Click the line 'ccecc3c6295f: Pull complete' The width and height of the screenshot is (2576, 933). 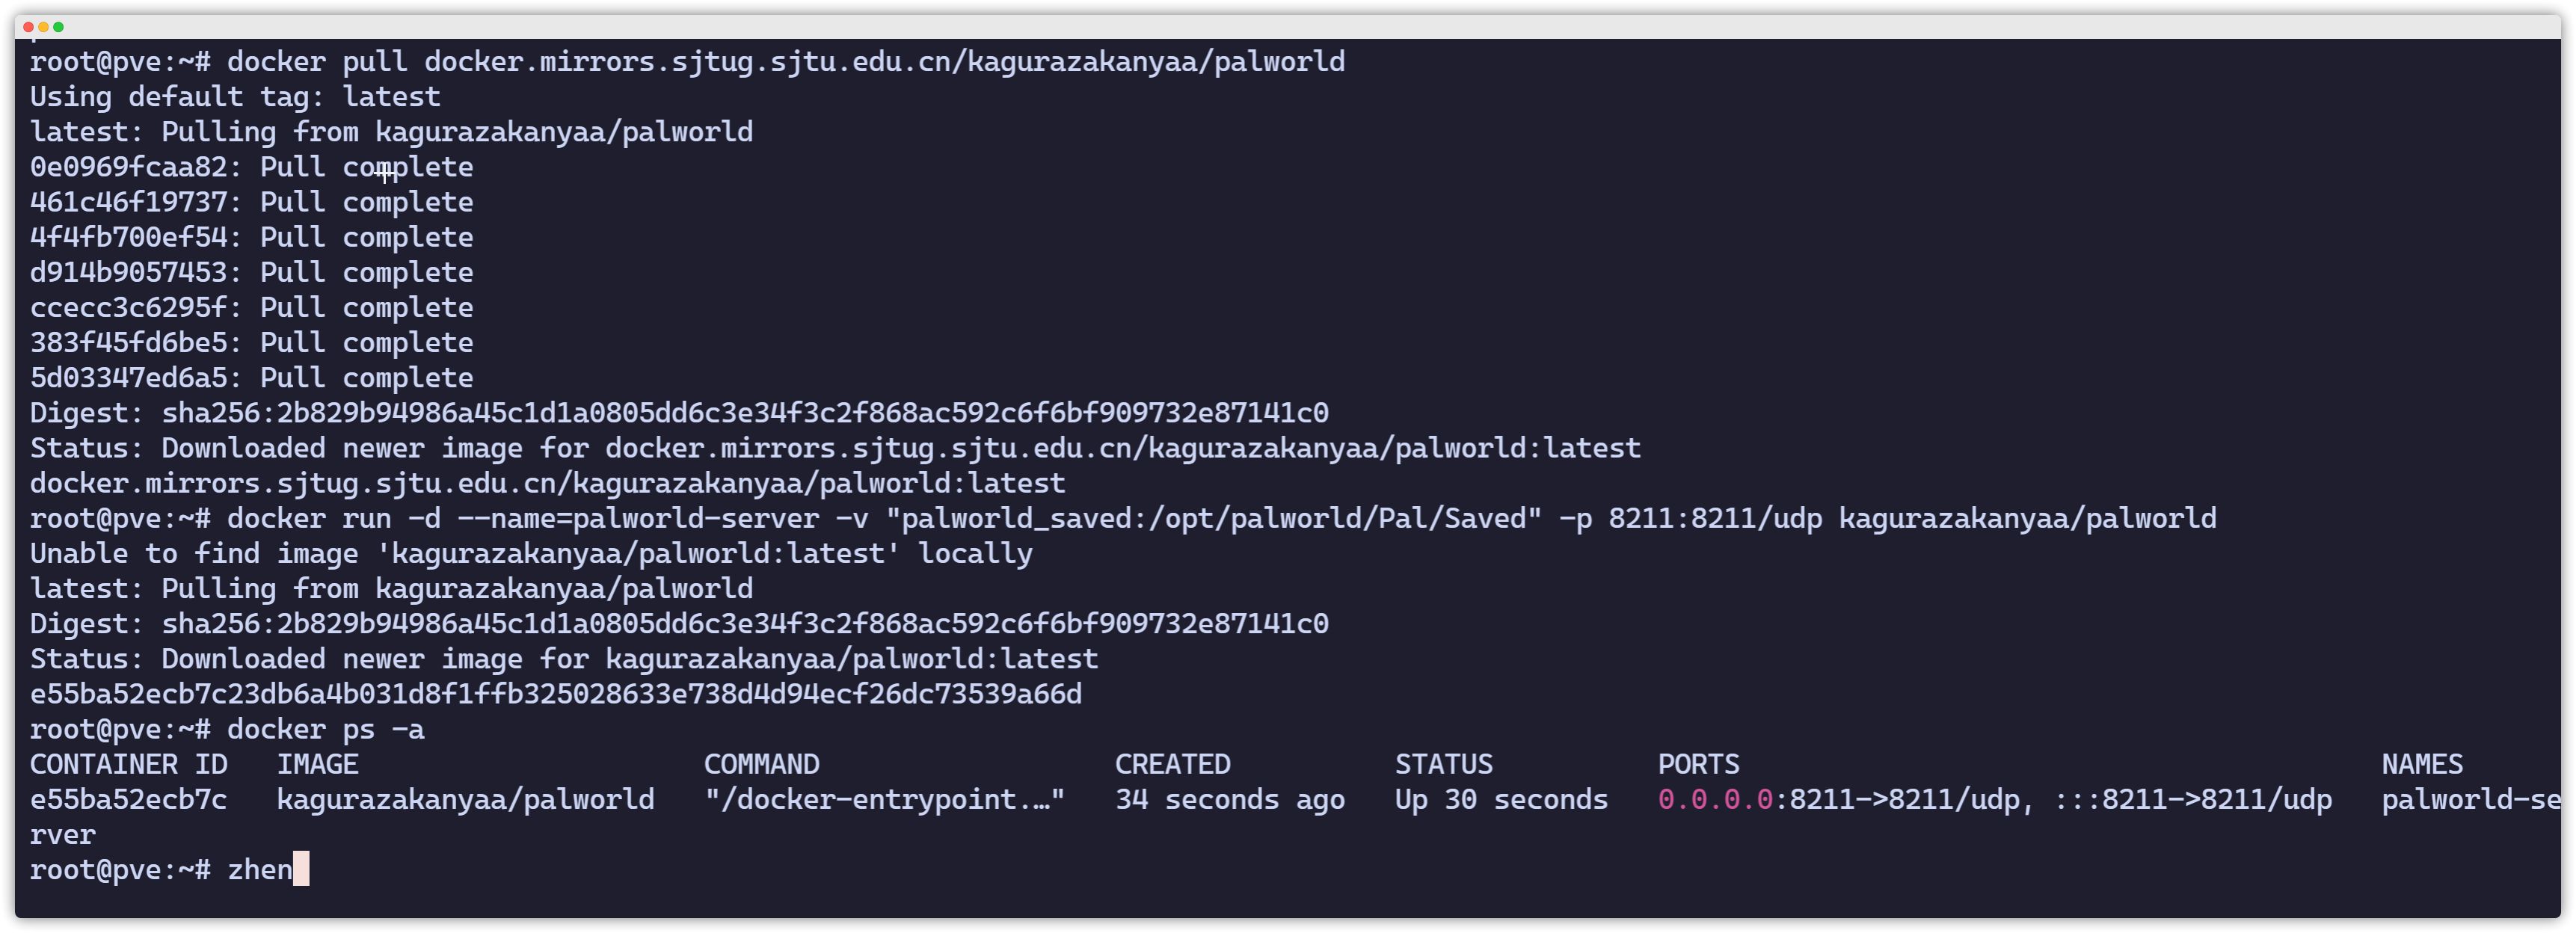click(252, 307)
